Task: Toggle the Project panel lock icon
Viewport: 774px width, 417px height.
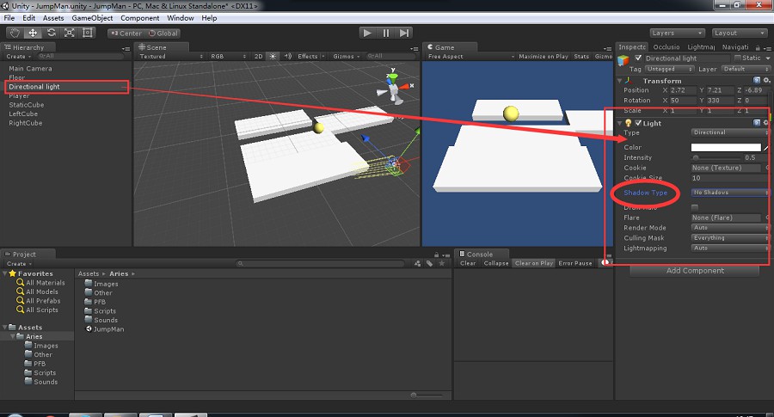Action: coord(436,254)
